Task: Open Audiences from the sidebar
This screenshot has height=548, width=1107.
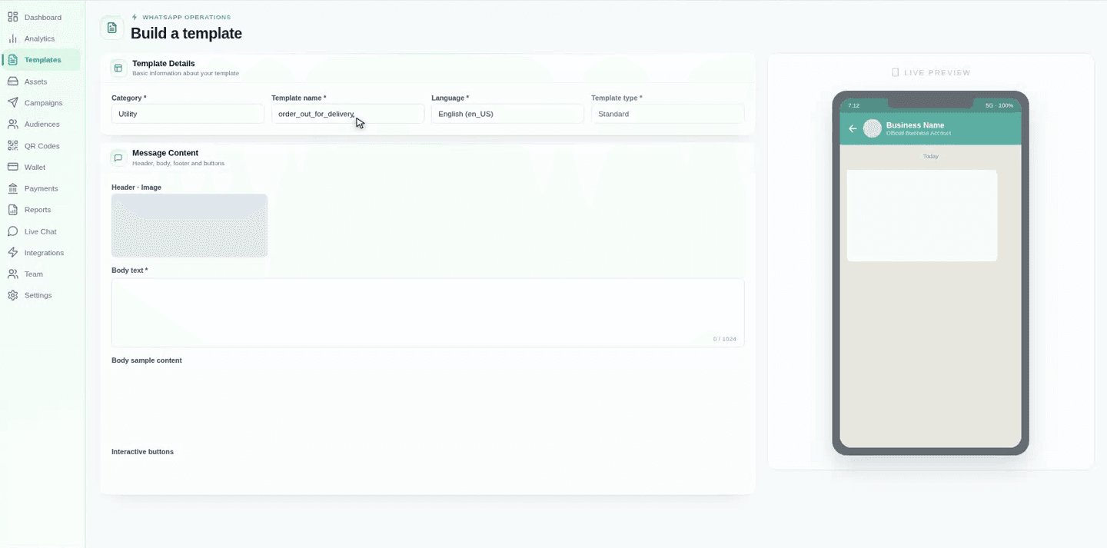Action: pyautogui.click(x=42, y=124)
